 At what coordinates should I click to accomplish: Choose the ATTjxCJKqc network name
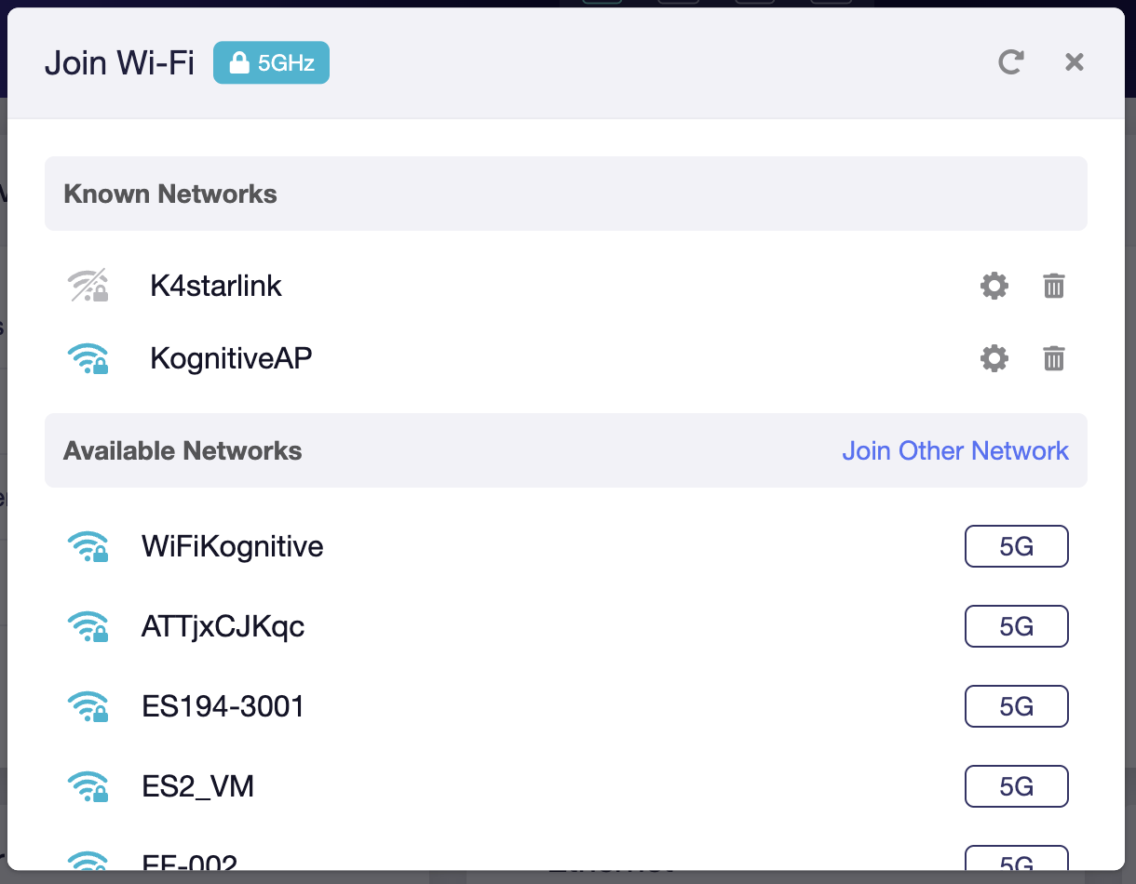click(223, 627)
